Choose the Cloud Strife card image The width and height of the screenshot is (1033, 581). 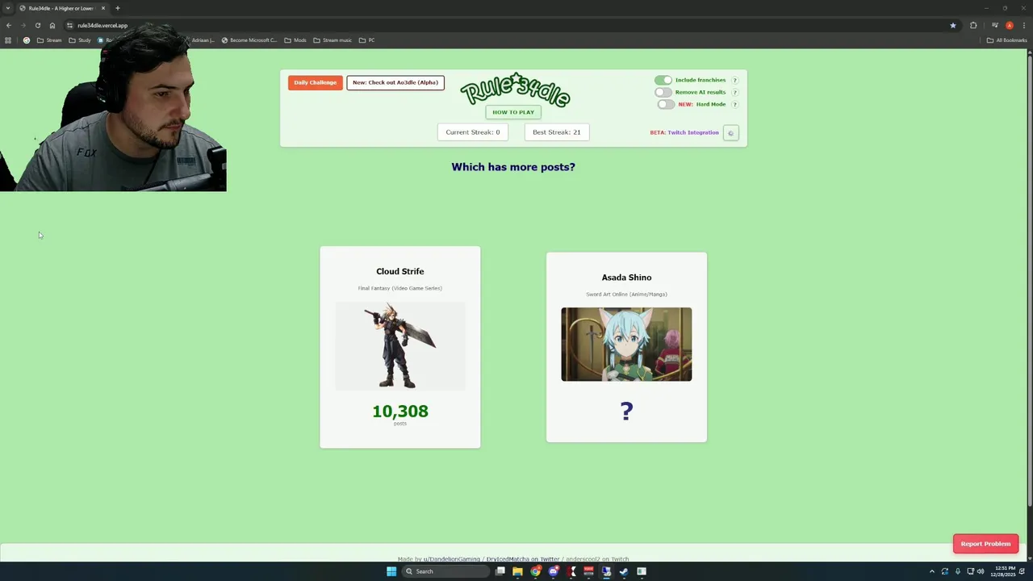[x=400, y=345]
